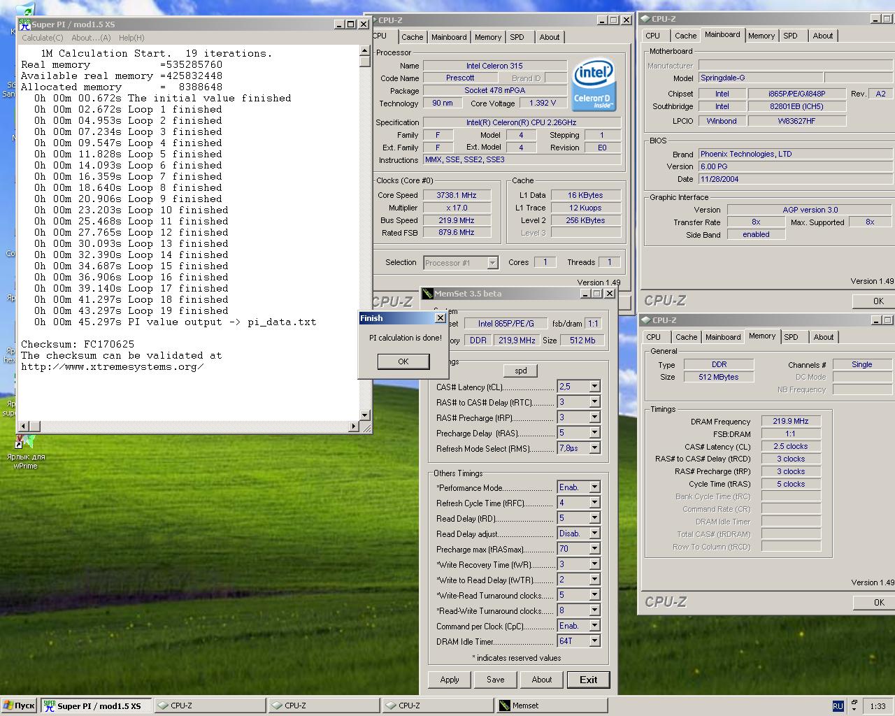Click About button in MemSet
The image size is (895, 716).
pos(541,680)
